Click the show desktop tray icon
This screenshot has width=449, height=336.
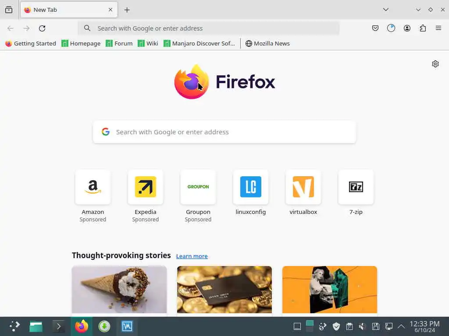click(x=297, y=326)
